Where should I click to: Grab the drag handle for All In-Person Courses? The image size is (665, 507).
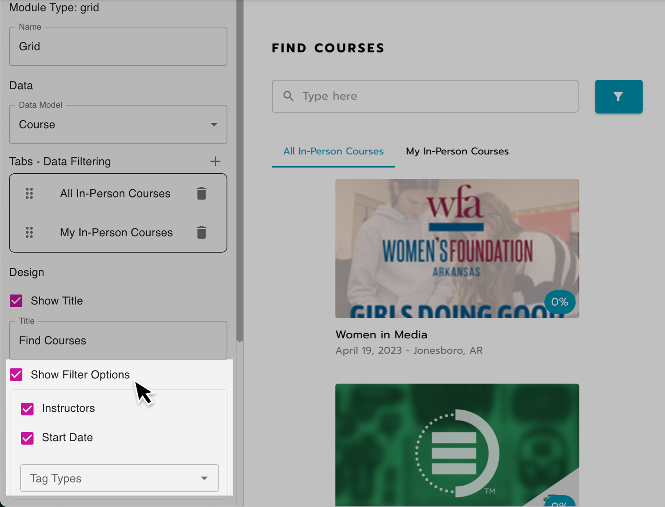(x=29, y=193)
